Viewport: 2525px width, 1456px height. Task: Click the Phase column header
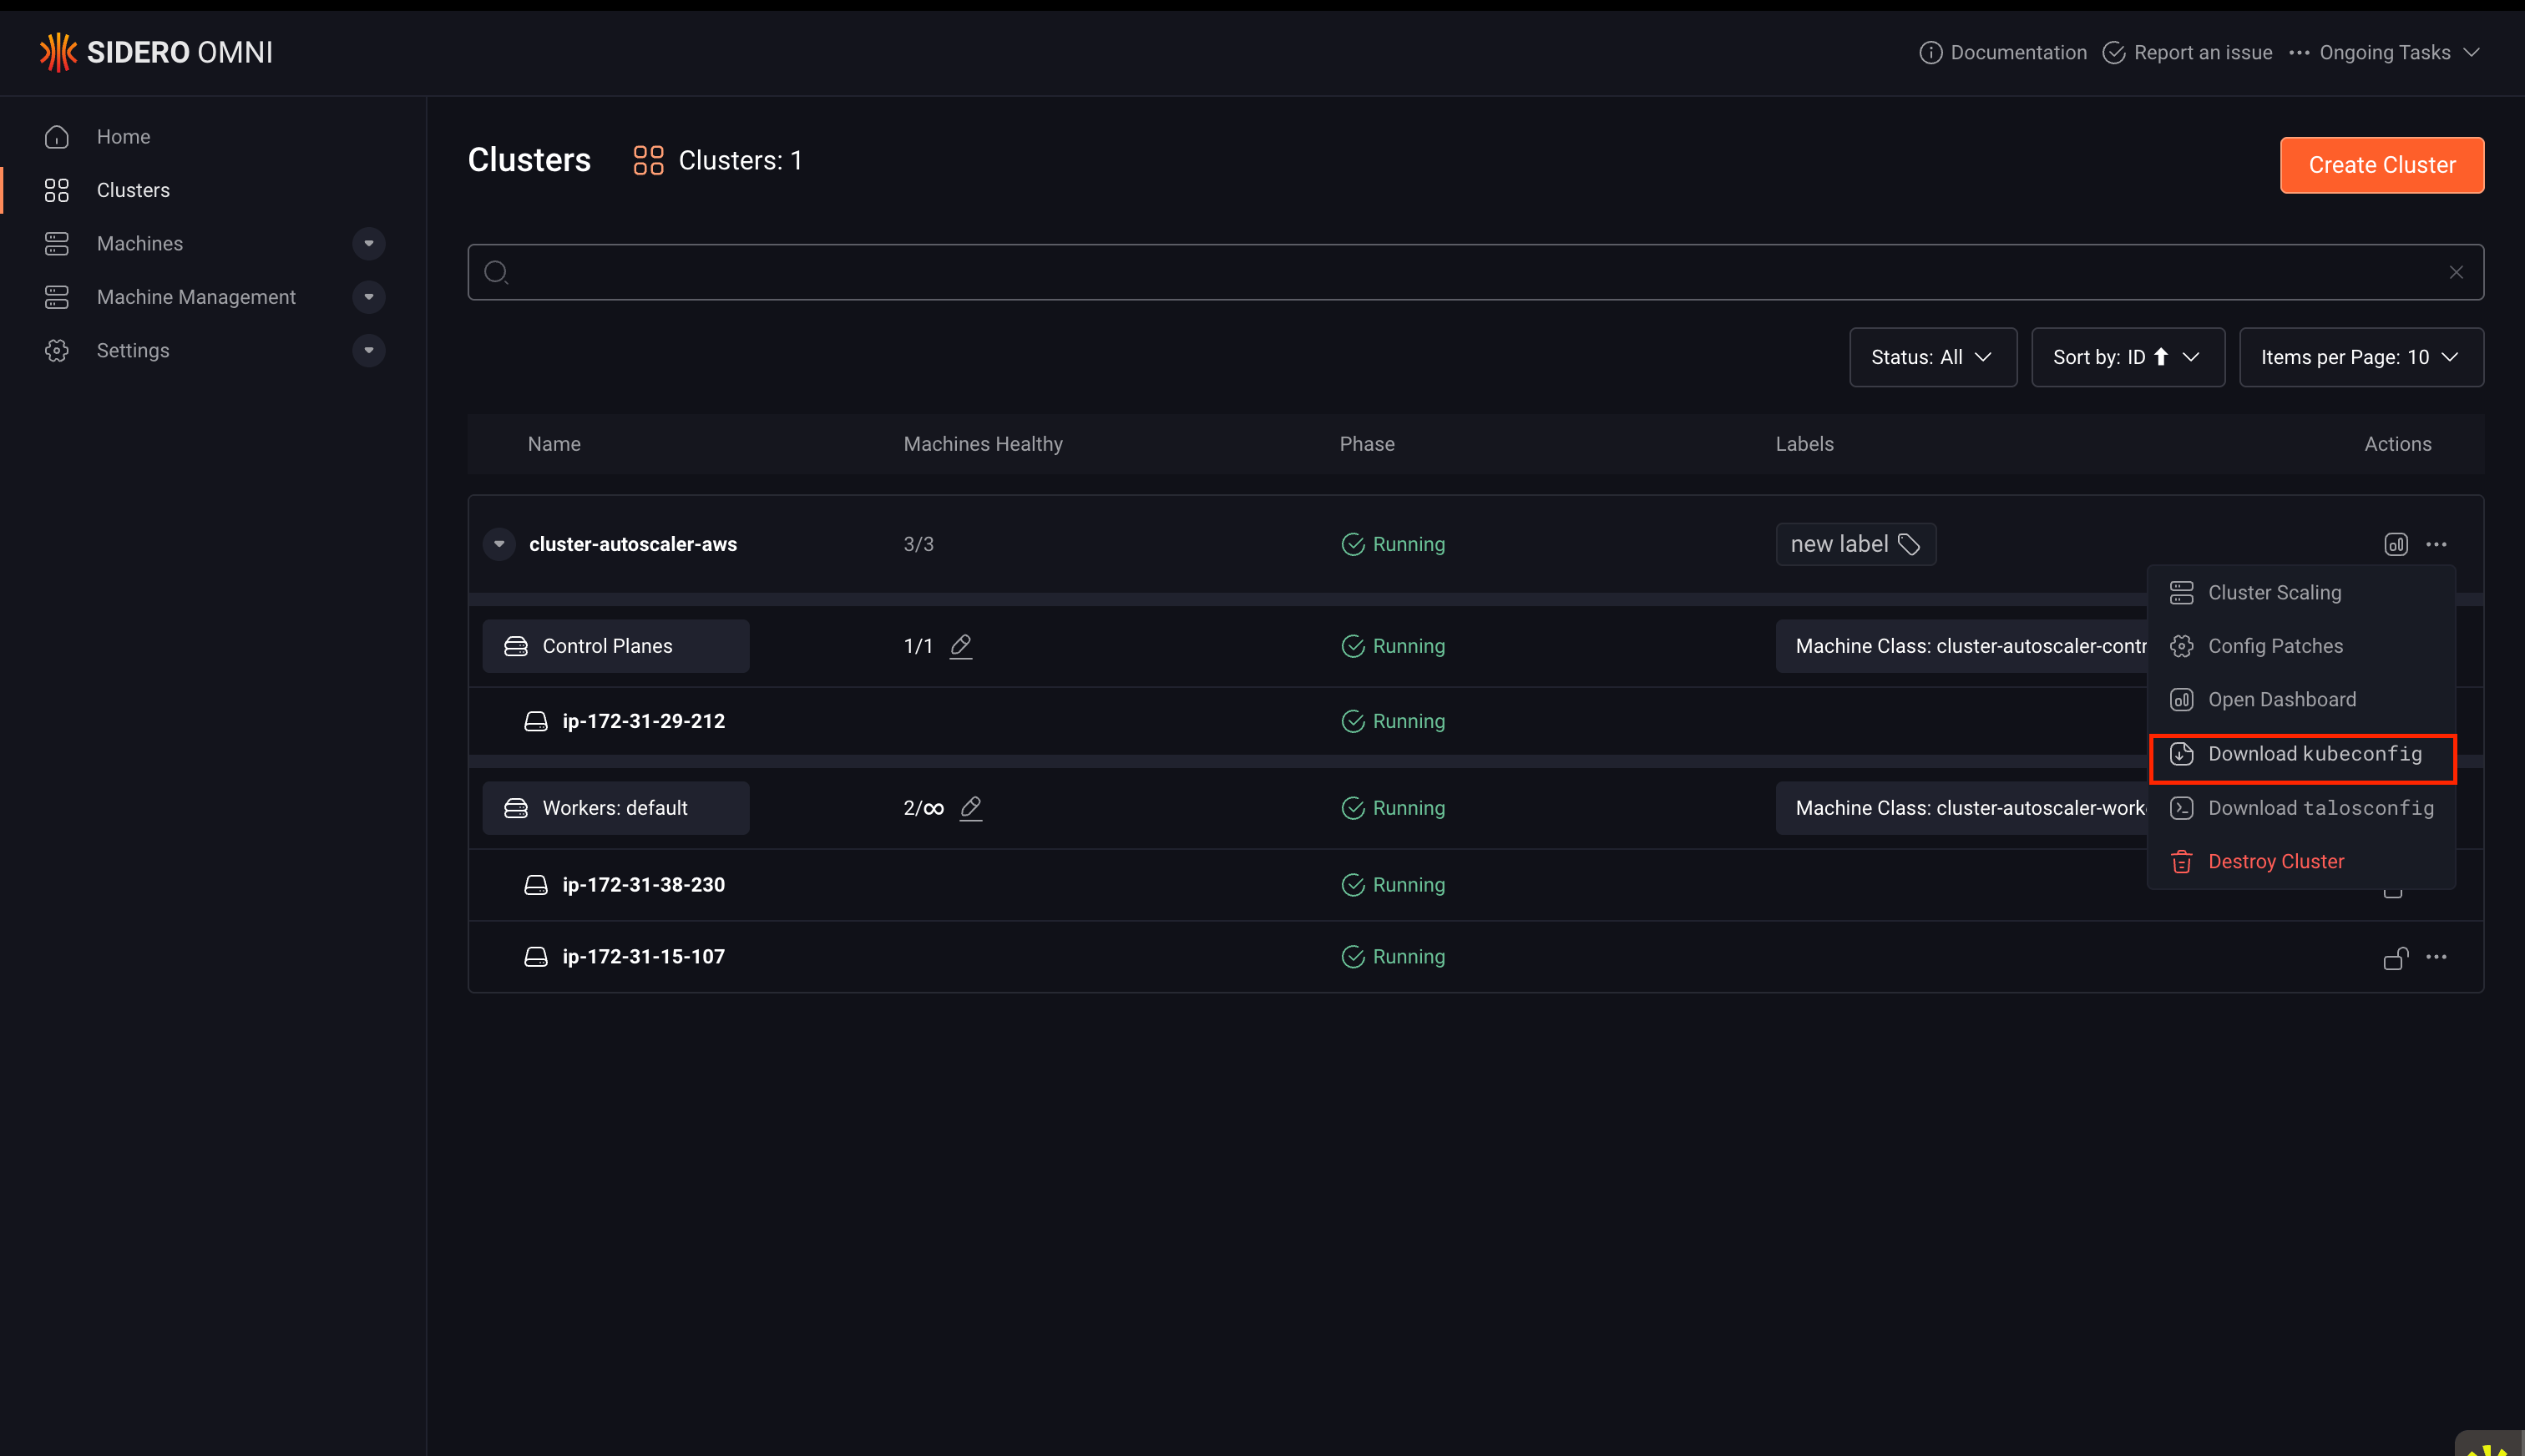click(1367, 444)
